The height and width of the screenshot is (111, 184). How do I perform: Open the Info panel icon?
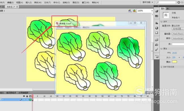(157, 28)
